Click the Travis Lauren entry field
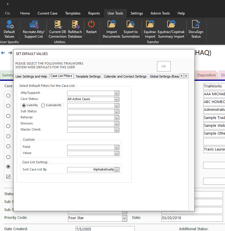Image resolution: width=225 pixels, height=231 pixels. 214,149
